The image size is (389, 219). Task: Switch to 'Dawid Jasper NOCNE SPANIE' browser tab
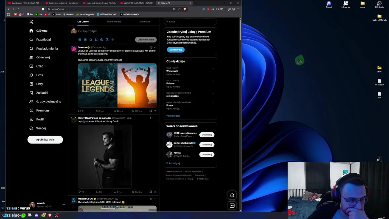24,3
